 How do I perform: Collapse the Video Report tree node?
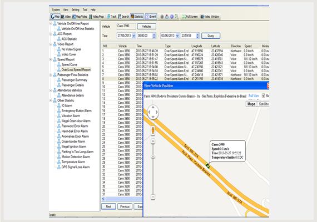pos(51,44)
